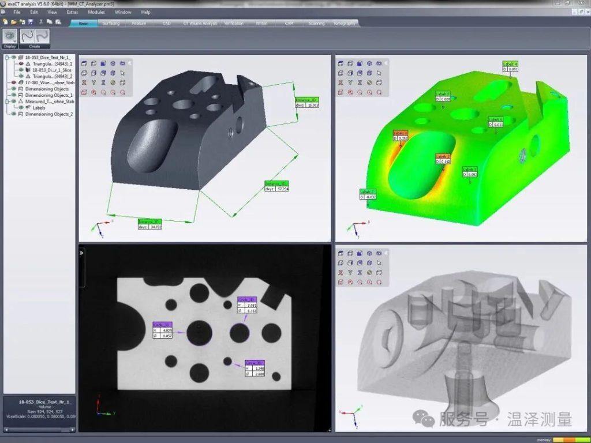This screenshot has width=591, height=443.
Task: Expand the side panel of the slice viewport
Action: 82,252
